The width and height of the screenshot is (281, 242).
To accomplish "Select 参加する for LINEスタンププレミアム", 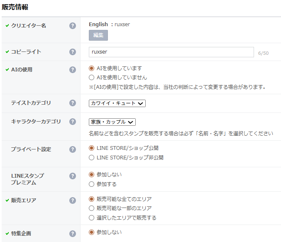I will (x=92, y=184).
